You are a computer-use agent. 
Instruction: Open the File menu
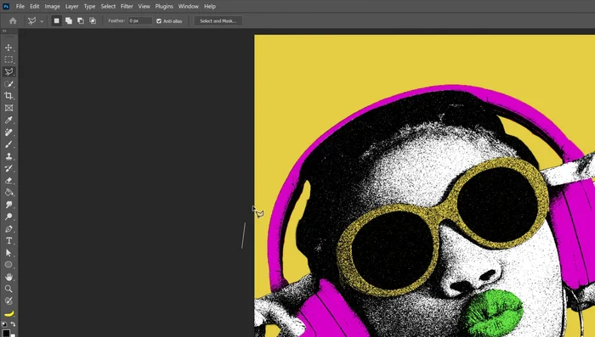(x=20, y=7)
